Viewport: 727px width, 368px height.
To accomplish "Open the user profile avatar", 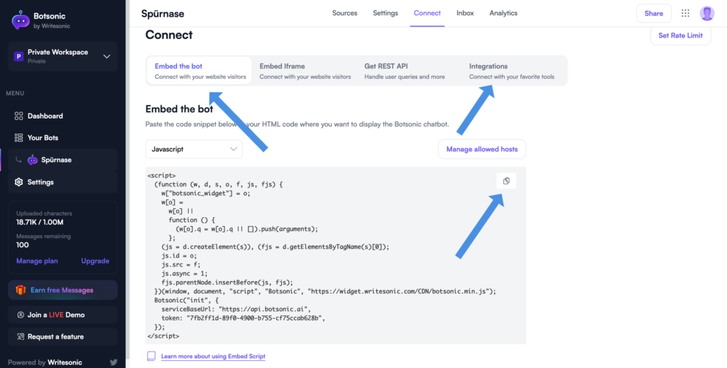I will [707, 13].
